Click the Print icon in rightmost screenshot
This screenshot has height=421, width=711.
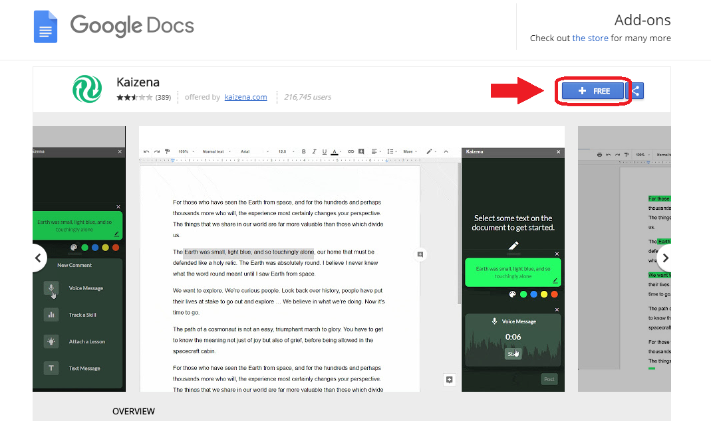click(x=599, y=155)
